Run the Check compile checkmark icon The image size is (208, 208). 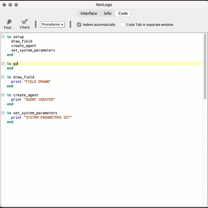coord(25,21)
